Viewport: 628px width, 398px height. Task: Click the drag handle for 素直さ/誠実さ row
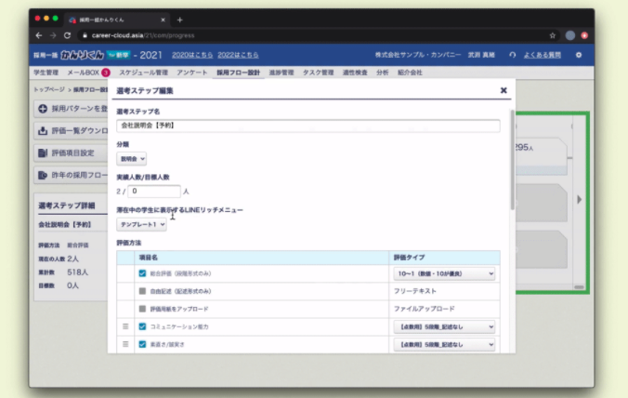tap(124, 344)
